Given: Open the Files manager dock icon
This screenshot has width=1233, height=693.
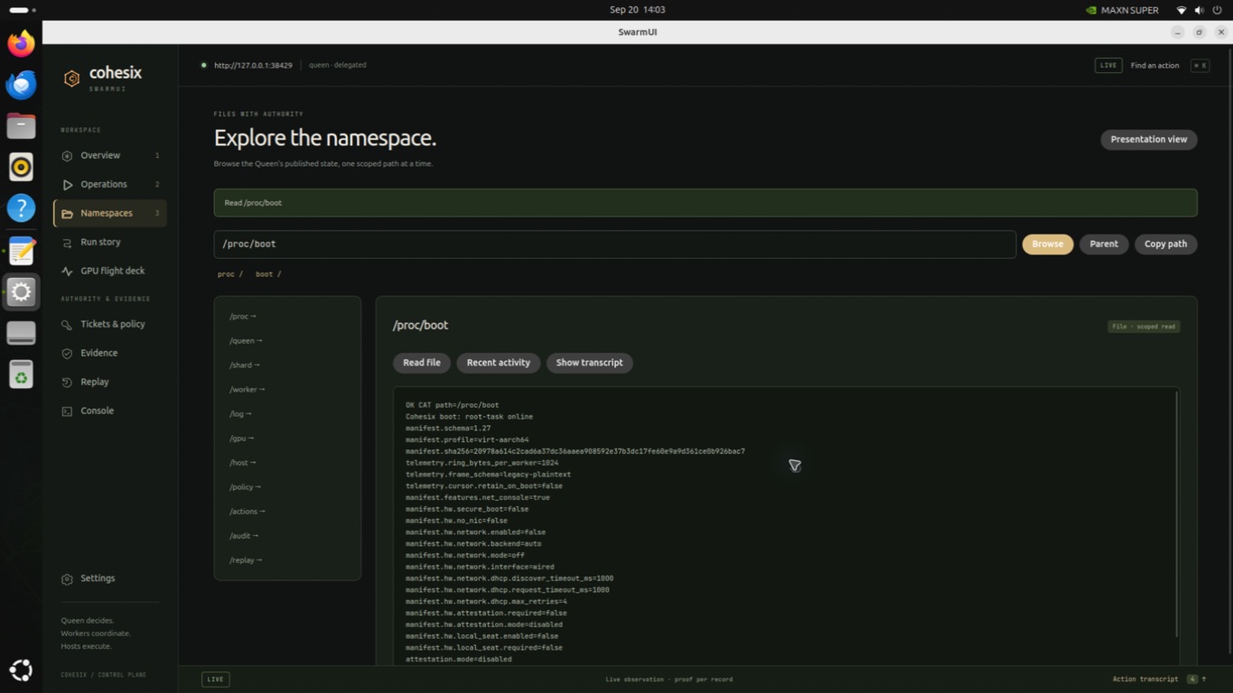Looking at the screenshot, I should [x=21, y=125].
